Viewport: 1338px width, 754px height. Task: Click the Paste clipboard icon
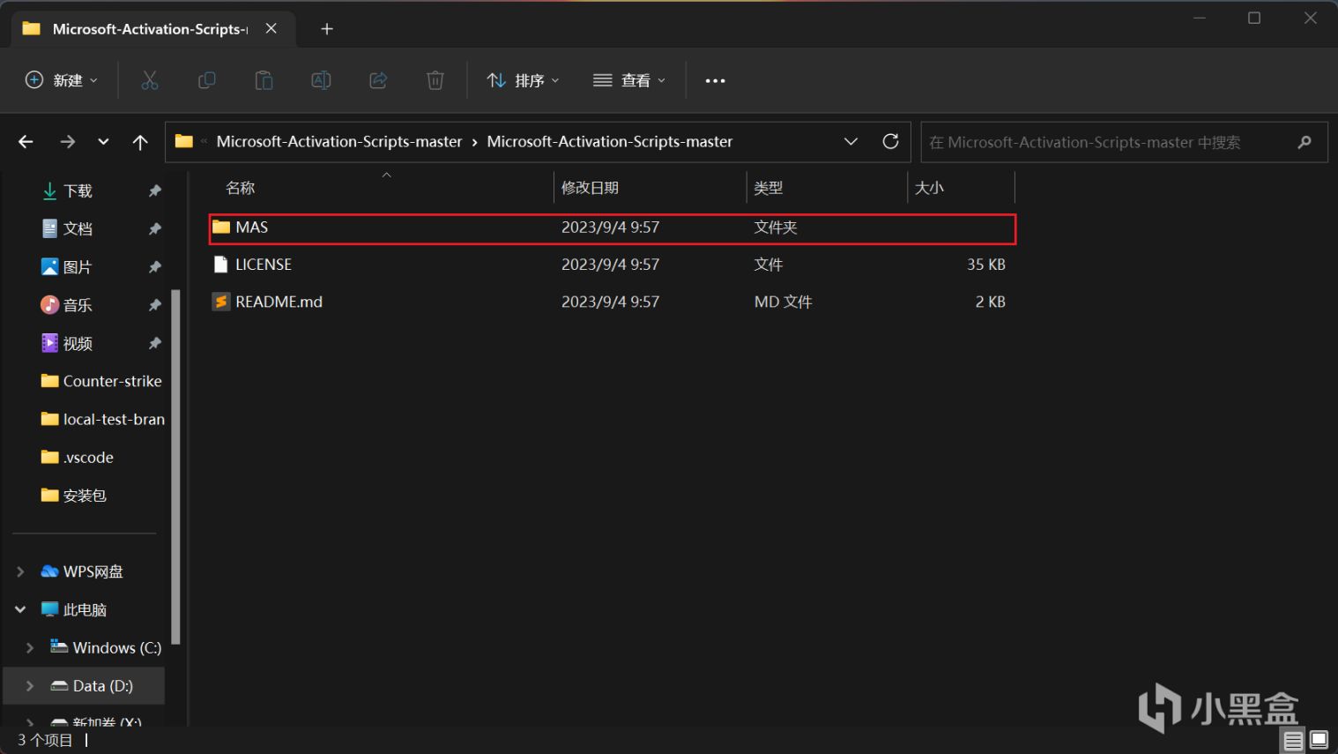[264, 80]
